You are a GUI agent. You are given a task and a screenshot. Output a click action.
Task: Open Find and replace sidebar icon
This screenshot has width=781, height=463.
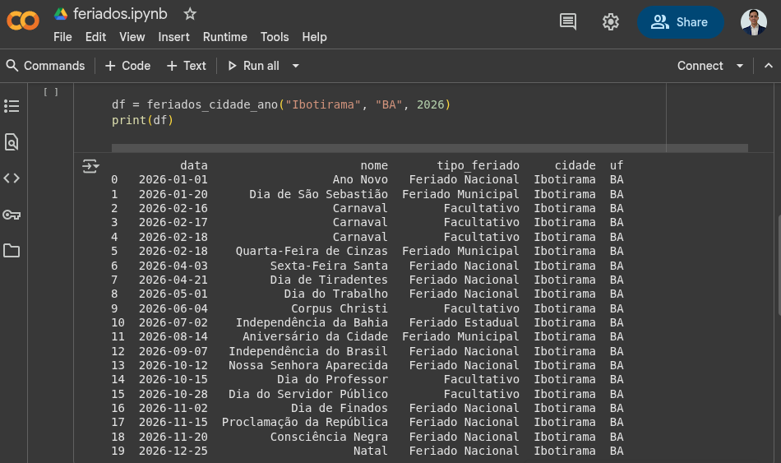12,142
